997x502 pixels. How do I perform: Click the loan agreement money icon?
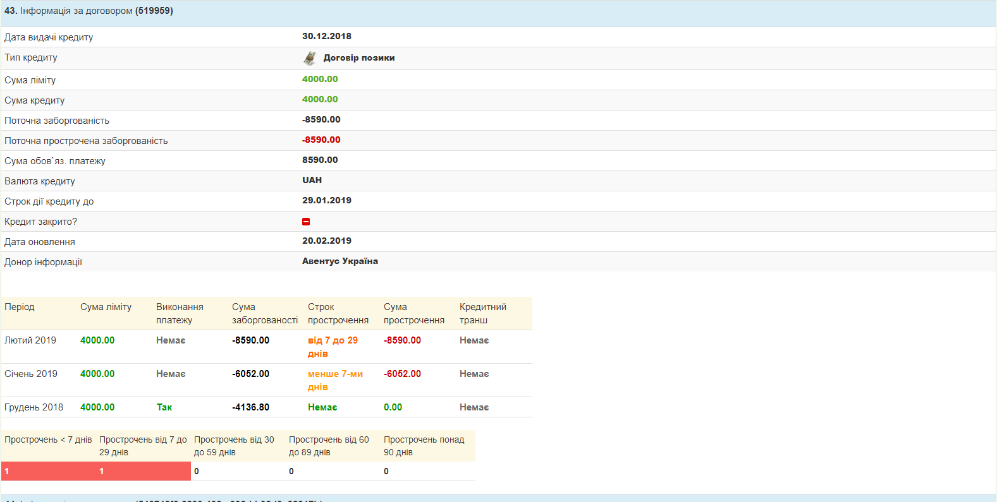310,58
